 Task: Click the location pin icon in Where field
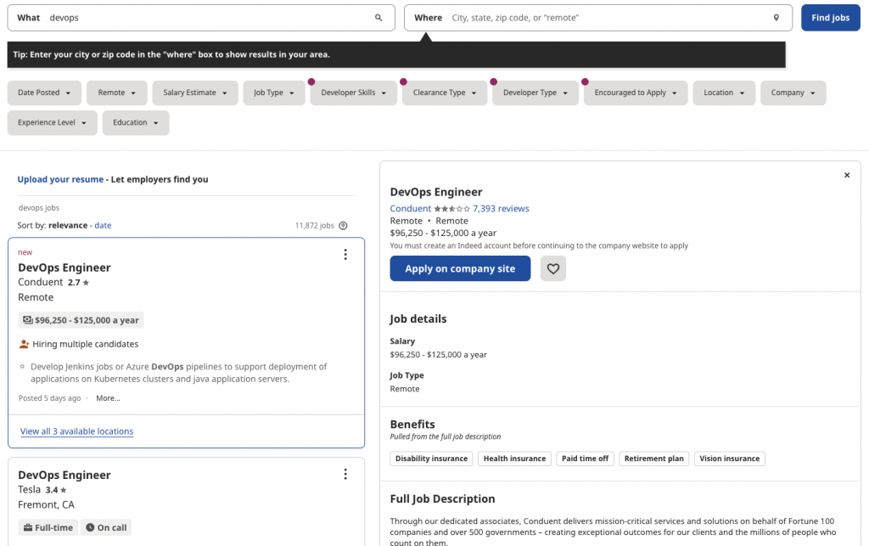click(x=776, y=18)
